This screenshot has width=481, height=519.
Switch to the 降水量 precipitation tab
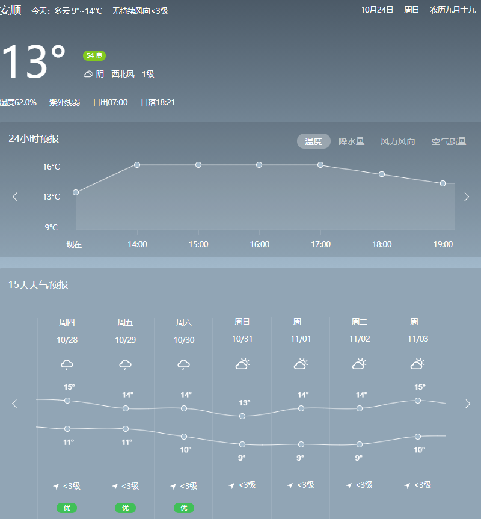[351, 141]
